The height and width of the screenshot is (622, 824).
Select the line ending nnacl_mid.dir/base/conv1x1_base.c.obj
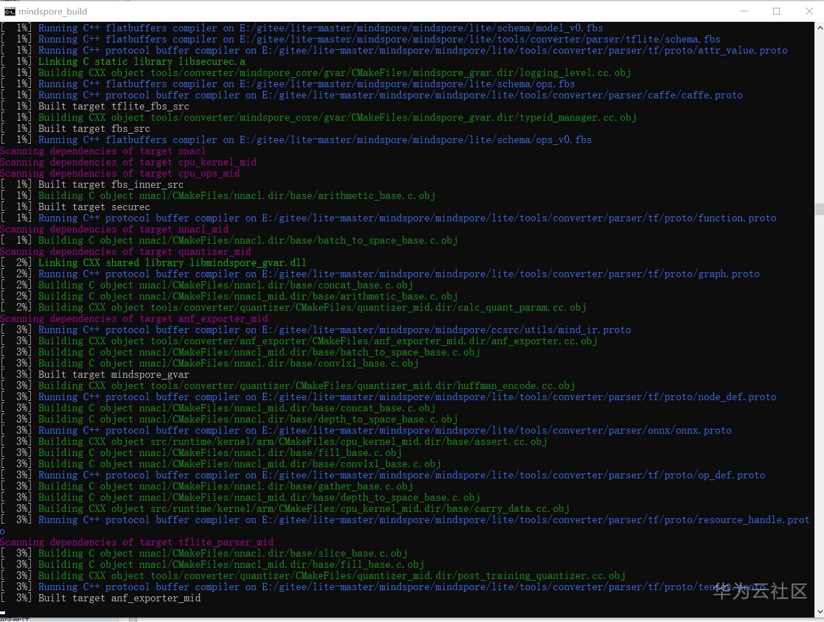[x=220, y=464]
